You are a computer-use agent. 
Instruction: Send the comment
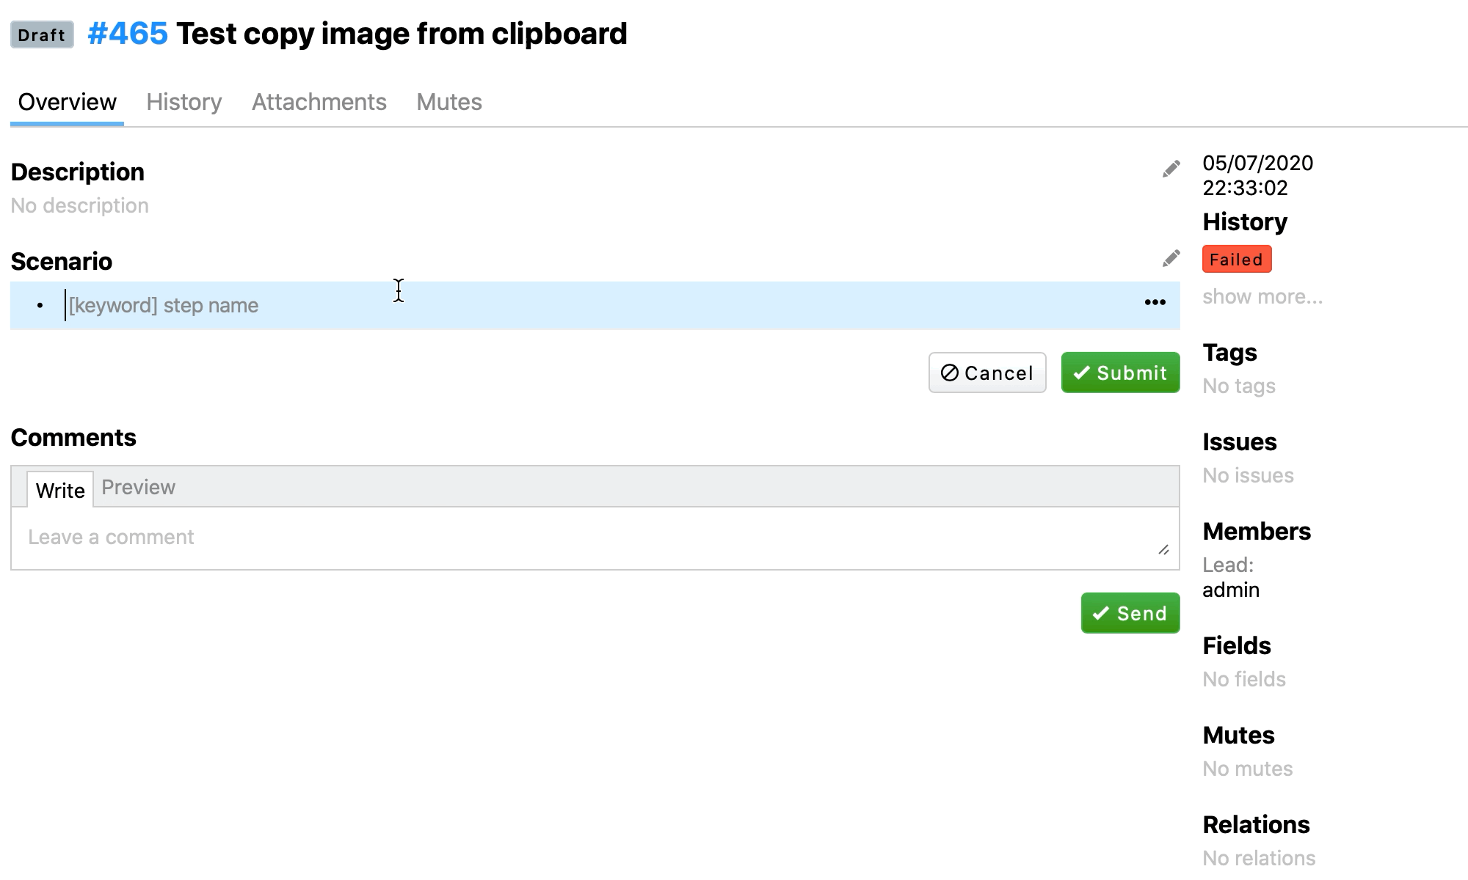[x=1130, y=613]
